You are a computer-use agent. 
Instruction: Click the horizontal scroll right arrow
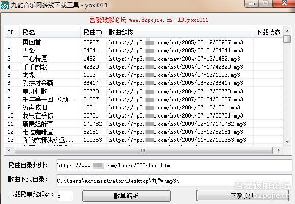click(x=279, y=150)
